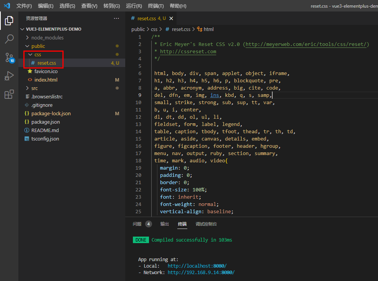Viewport: 378px width, 281px height.
Task: Open the Run and Debug icon
Action: tap(9, 76)
